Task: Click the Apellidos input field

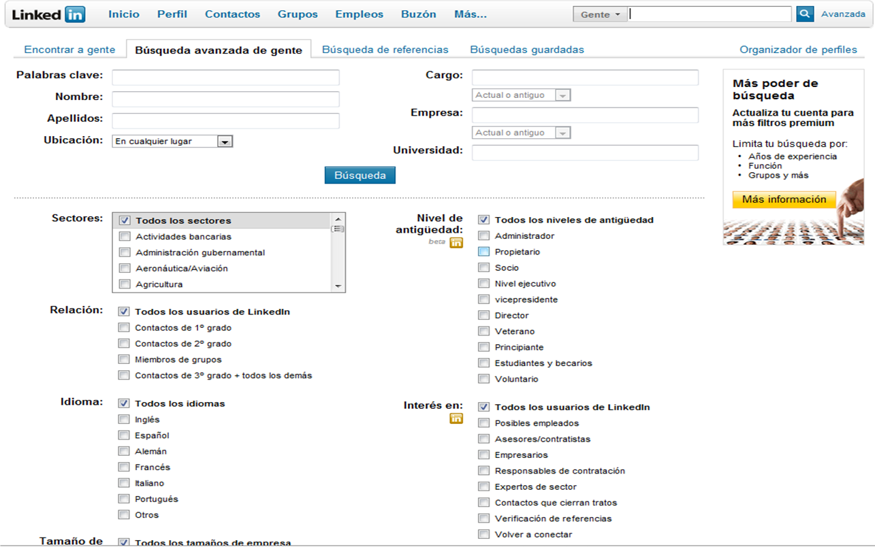Action: click(225, 121)
